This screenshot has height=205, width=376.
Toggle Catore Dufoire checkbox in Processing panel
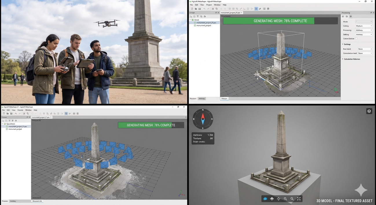click(356, 39)
